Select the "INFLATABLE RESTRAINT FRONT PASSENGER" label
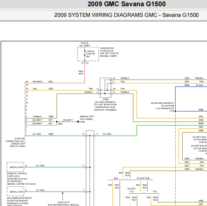Viewport: 207px width, 206px height. [20, 199]
